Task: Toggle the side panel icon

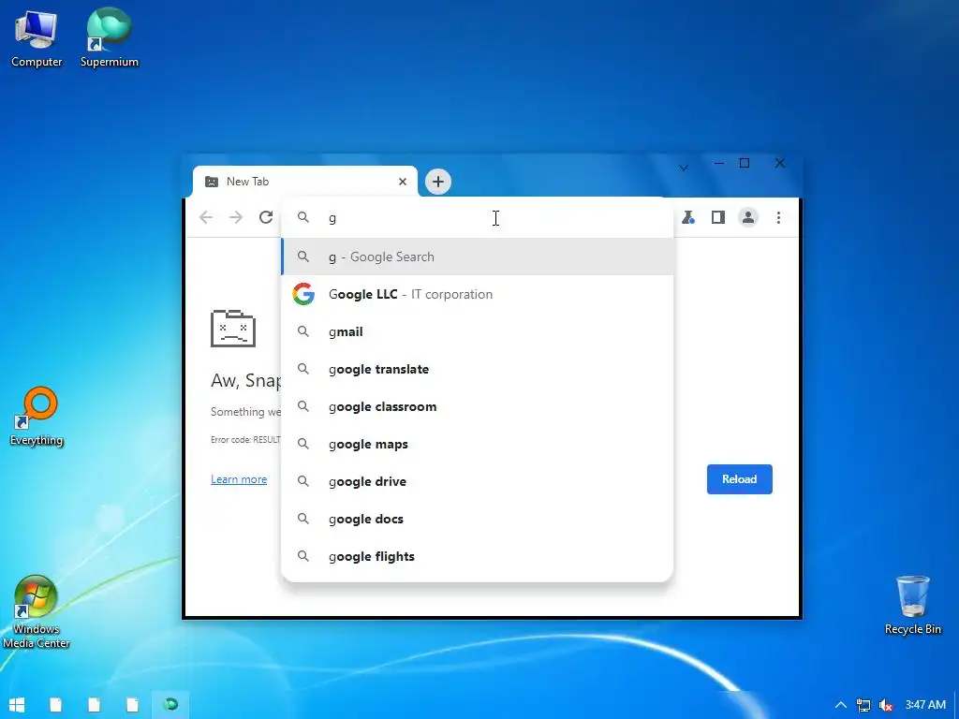Action: (x=718, y=217)
